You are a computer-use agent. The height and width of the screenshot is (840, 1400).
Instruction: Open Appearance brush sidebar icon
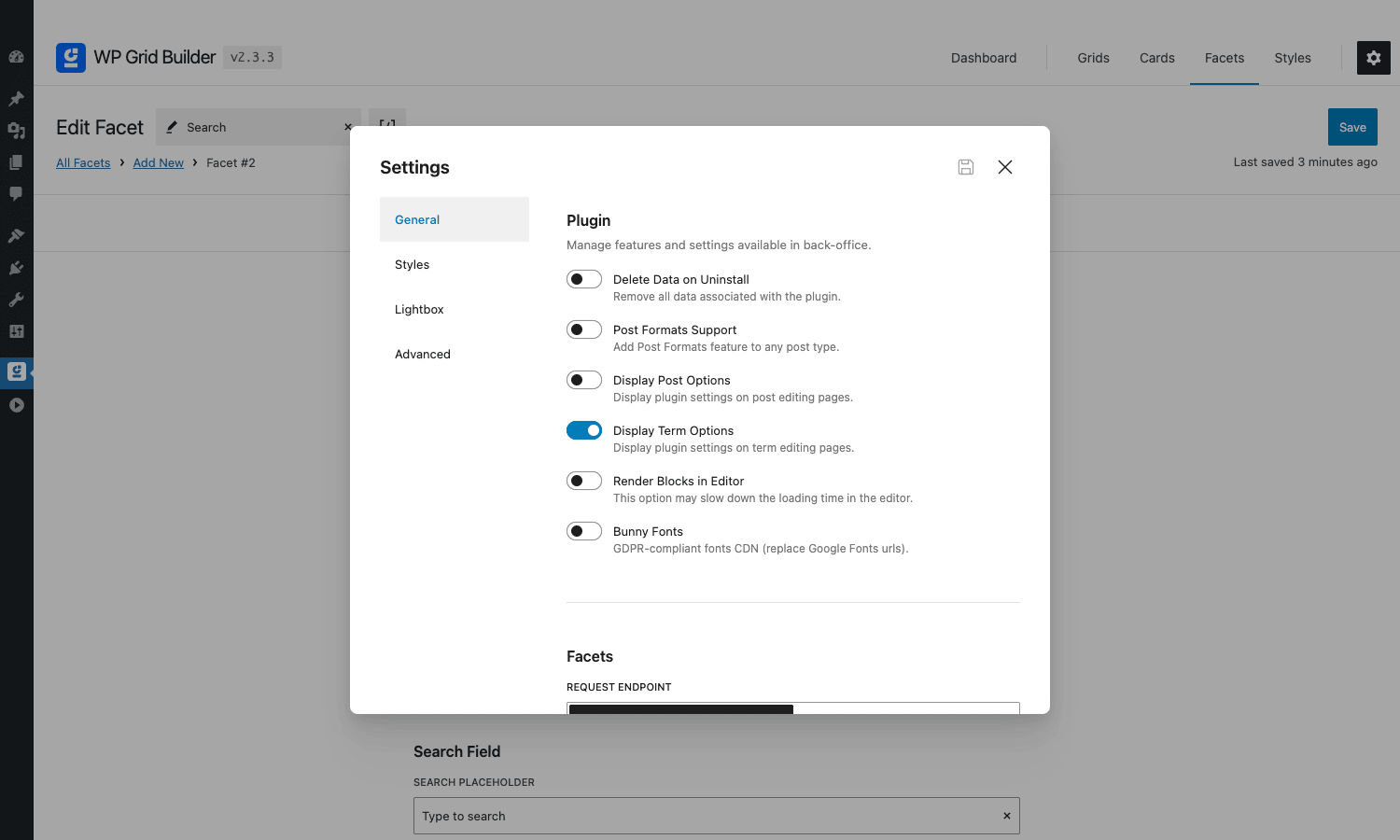click(16, 236)
